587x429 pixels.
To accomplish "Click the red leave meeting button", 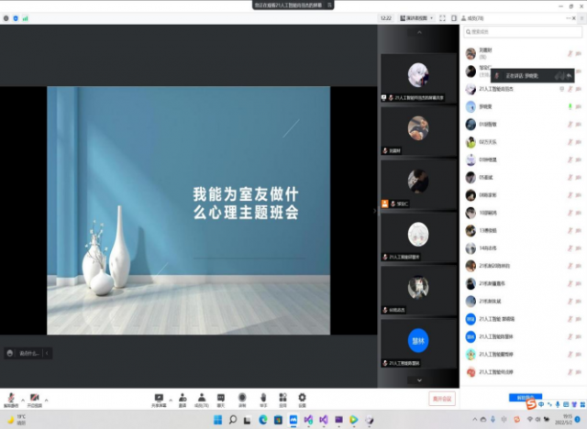I will pos(442,399).
